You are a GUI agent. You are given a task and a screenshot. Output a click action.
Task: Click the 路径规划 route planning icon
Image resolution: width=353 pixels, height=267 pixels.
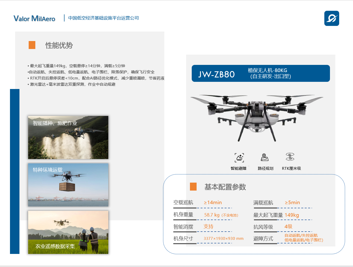(x=265, y=157)
